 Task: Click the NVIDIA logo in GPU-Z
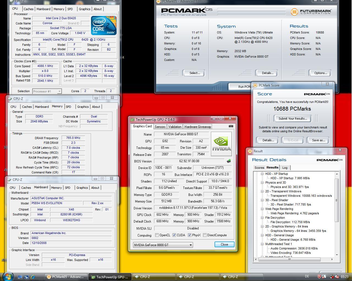221,144
